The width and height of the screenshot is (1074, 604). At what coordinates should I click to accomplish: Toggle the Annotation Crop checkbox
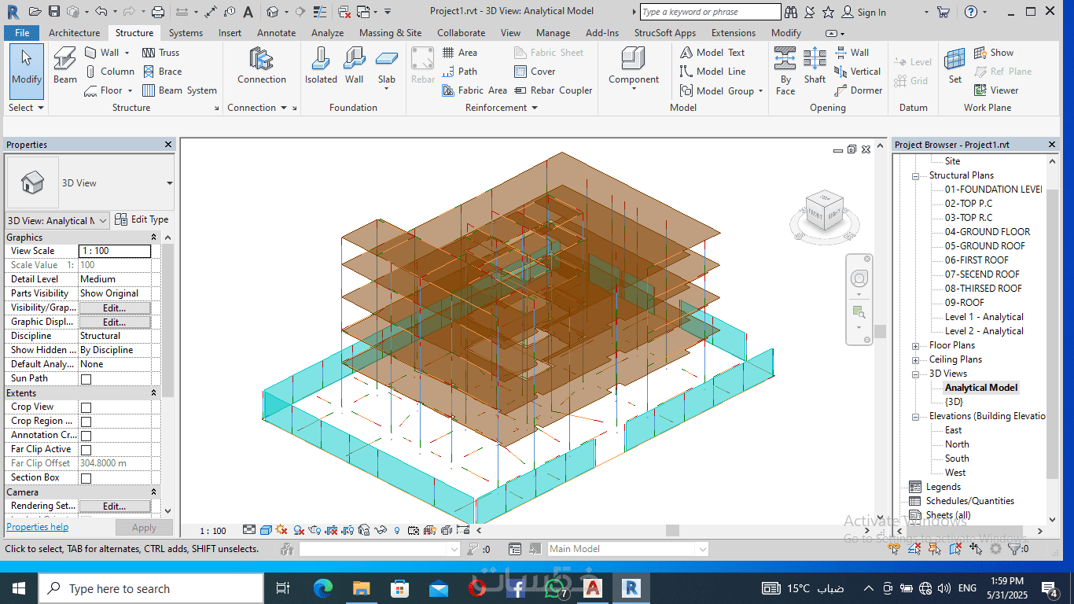[86, 436]
